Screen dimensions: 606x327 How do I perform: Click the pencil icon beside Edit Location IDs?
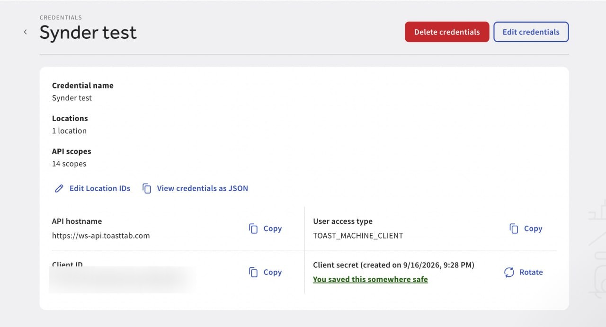click(59, 188)
